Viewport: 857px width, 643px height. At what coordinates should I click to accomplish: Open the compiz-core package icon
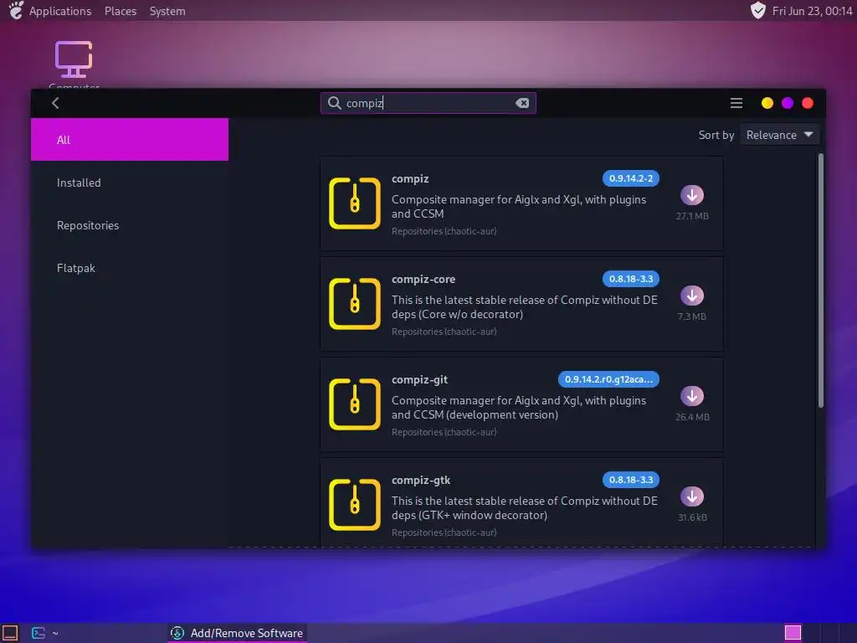pos(355,304)
